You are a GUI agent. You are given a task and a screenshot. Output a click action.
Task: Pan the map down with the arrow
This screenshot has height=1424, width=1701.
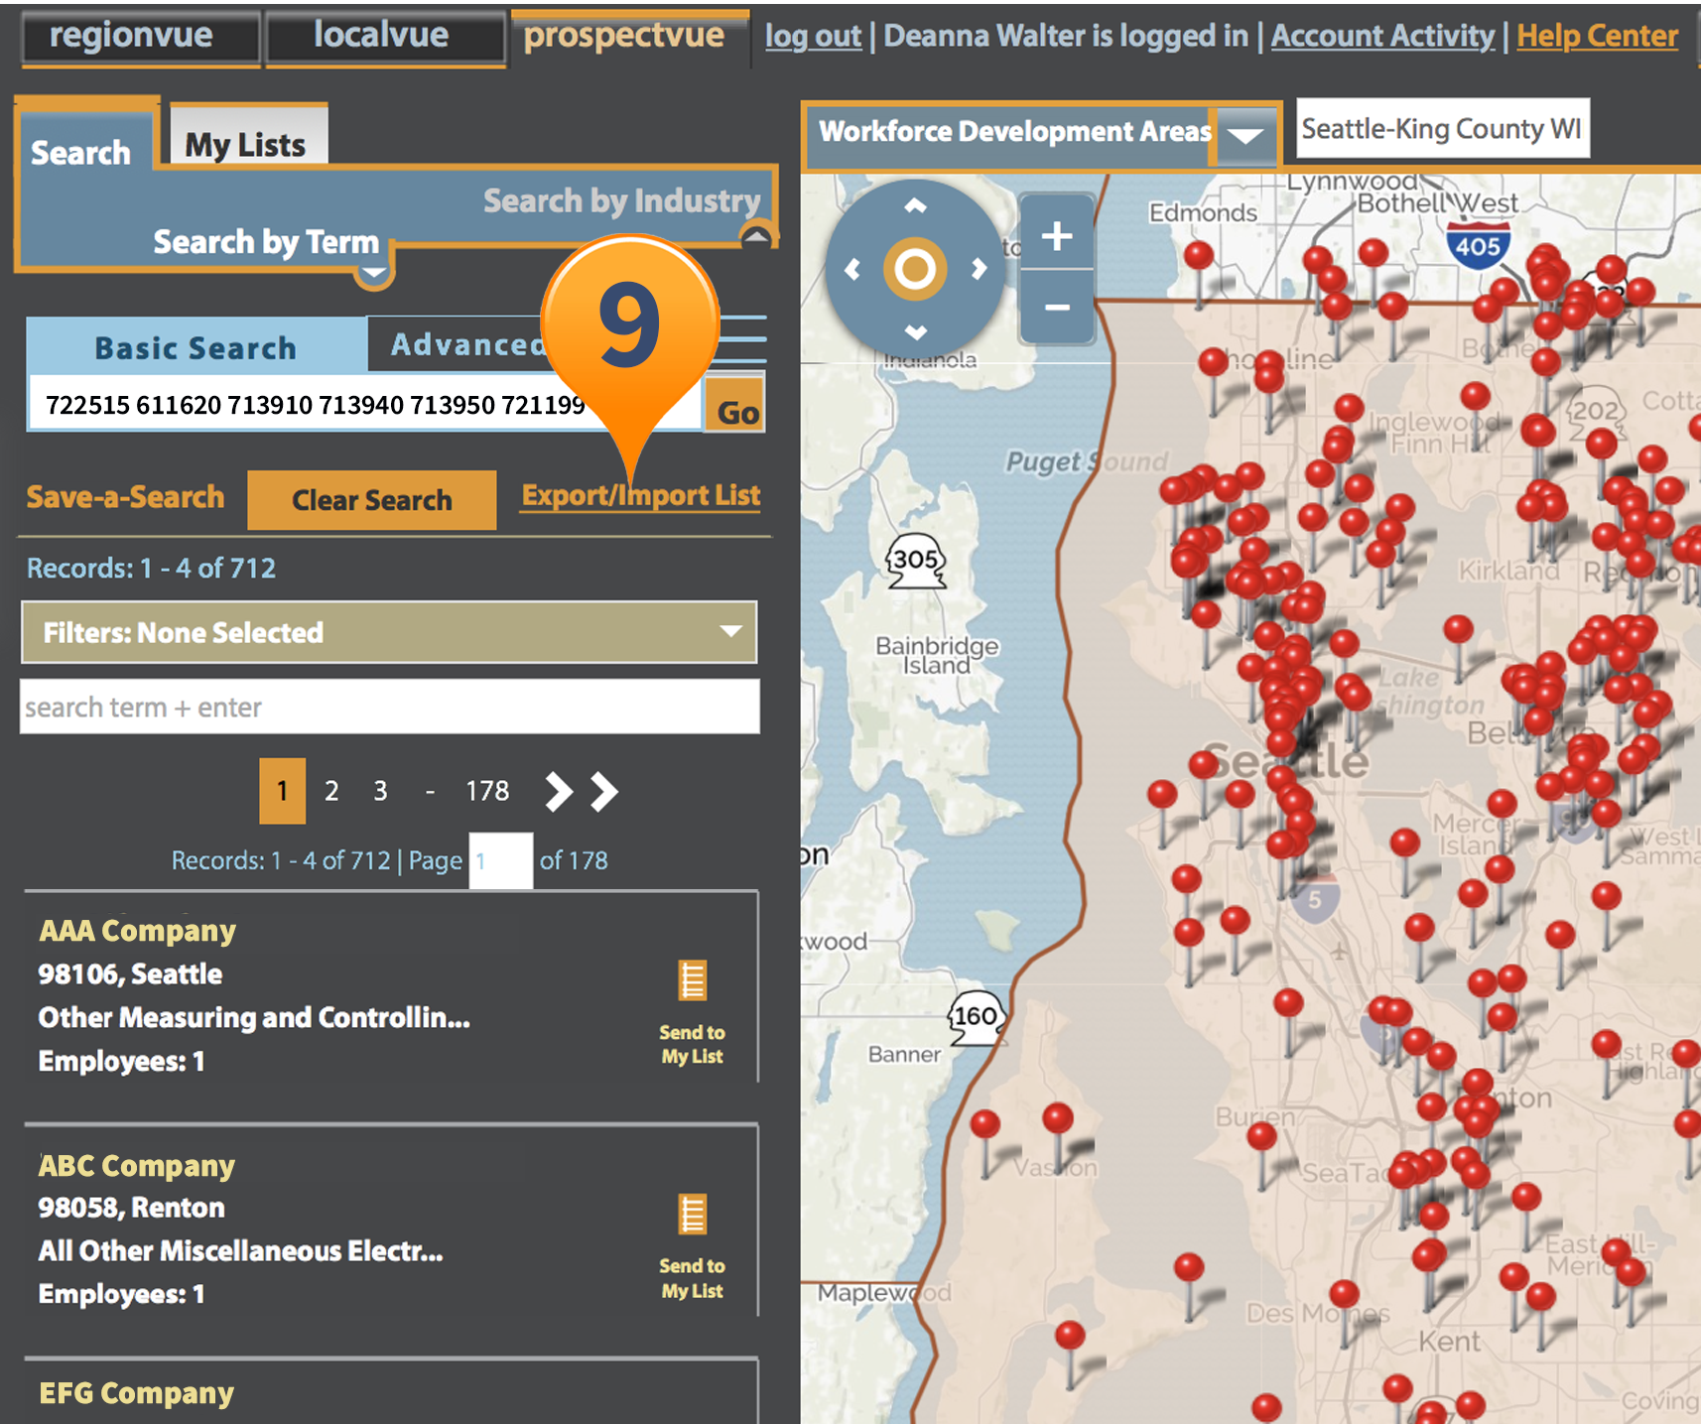tap(915, 331)
